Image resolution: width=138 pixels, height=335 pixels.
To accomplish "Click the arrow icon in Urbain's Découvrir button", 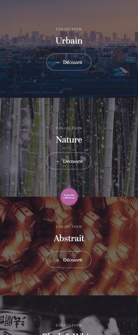I will click(x=57, y=63).
